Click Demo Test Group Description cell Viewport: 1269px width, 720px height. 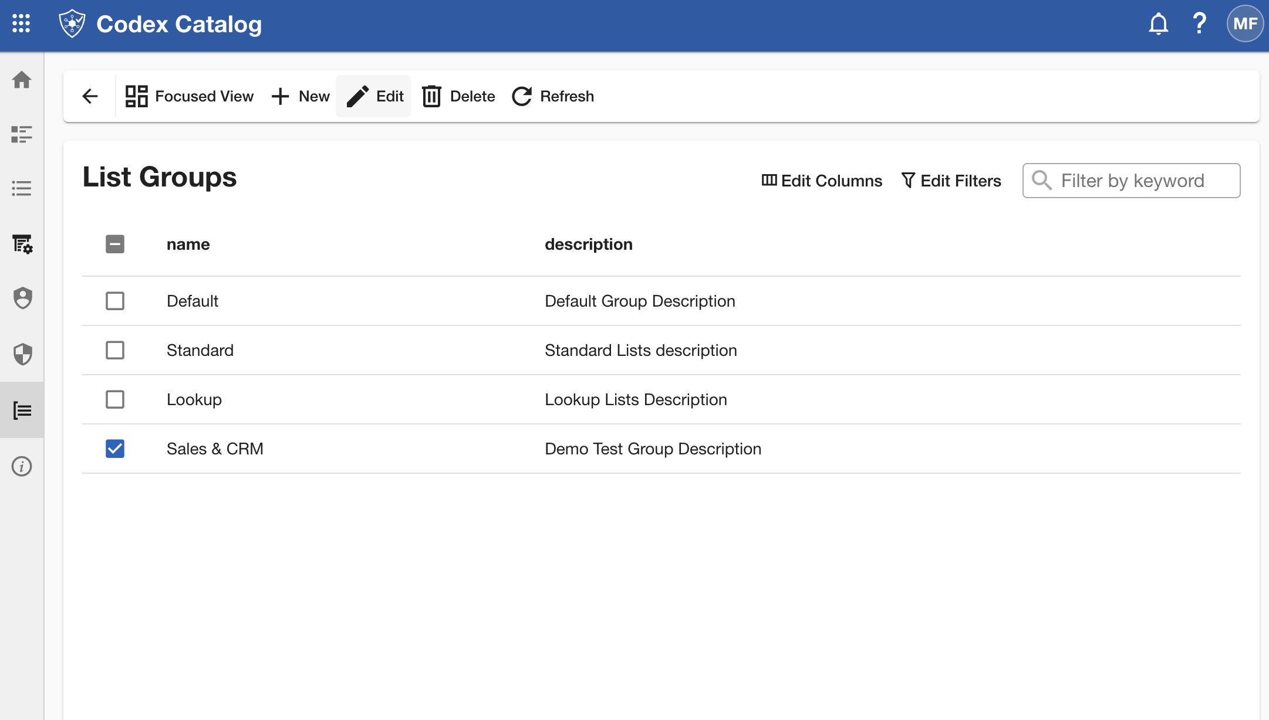653,449
